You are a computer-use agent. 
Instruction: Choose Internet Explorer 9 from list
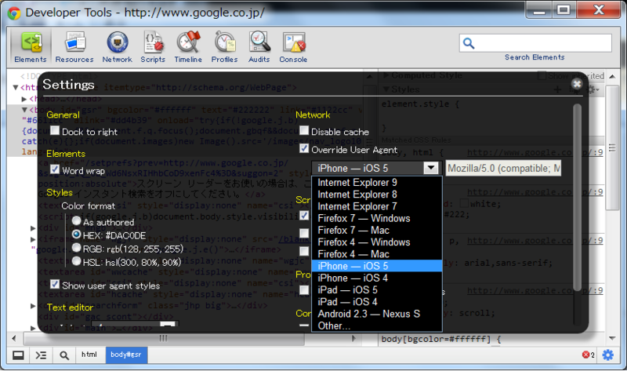[x=377, y=183]
